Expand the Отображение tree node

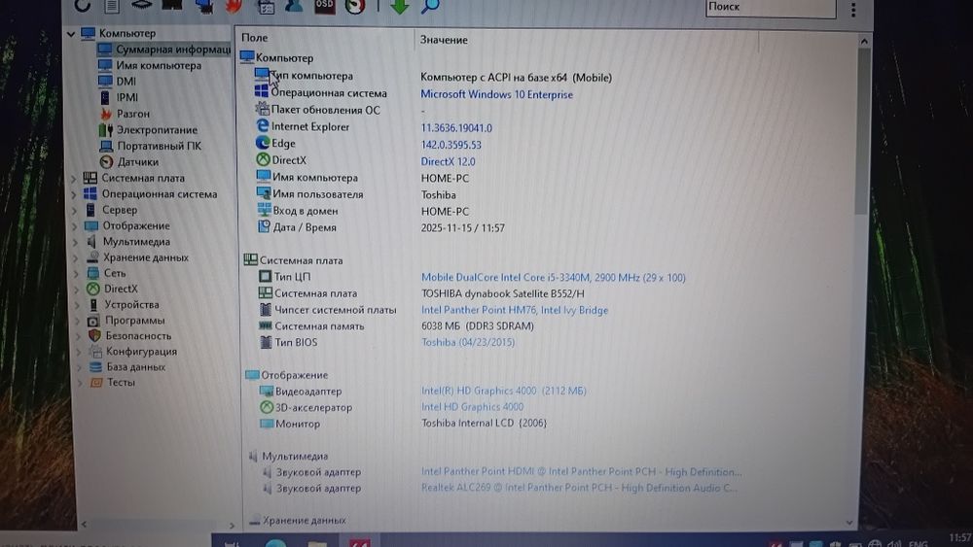pos(75,226)
